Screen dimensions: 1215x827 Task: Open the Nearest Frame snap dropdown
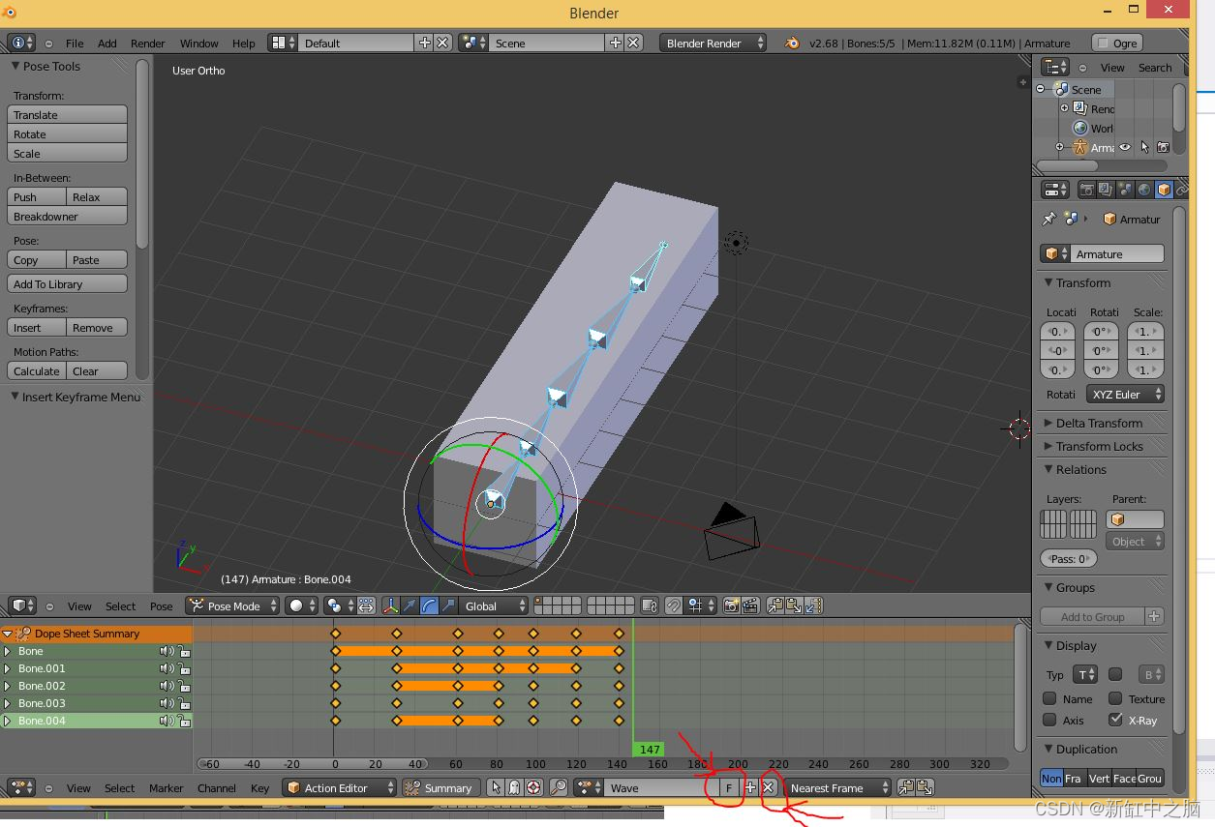836,787
